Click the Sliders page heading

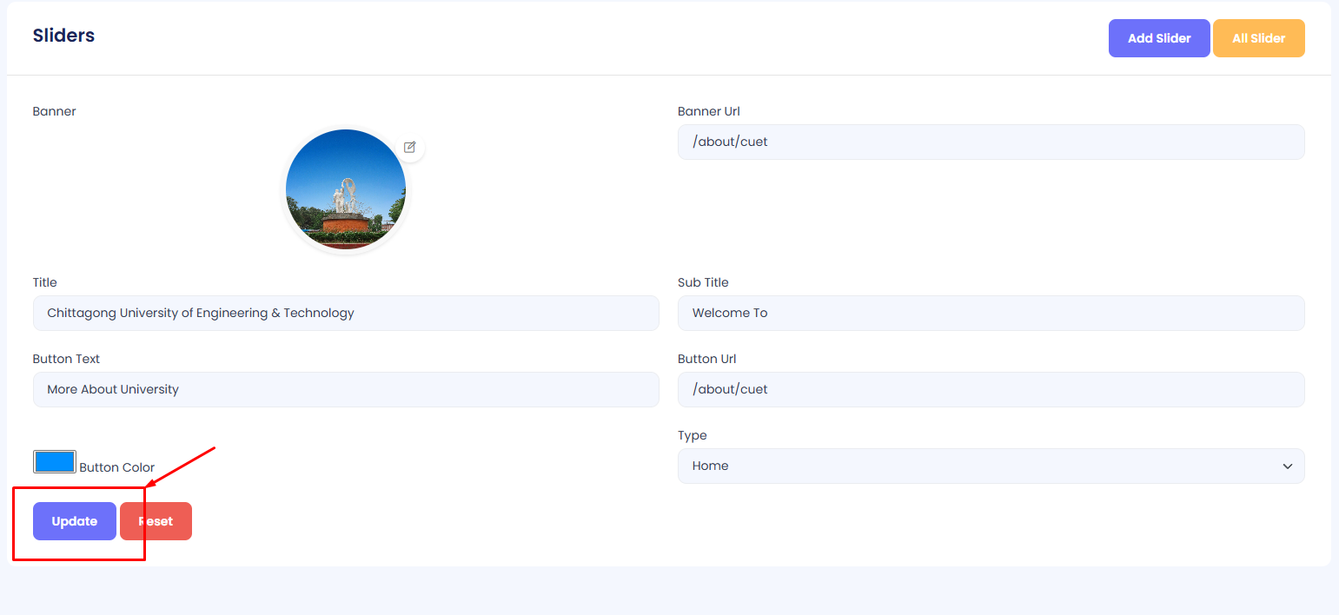[63, 36]
